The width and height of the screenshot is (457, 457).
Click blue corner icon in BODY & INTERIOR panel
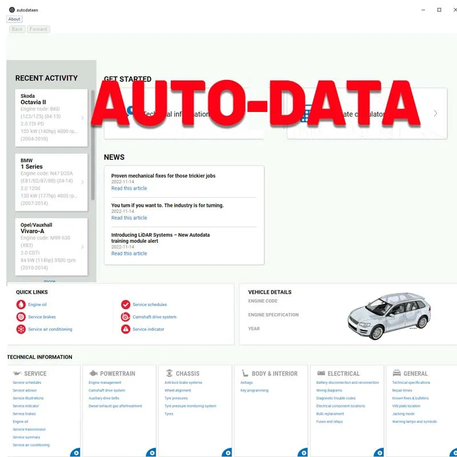click(303, 452)
